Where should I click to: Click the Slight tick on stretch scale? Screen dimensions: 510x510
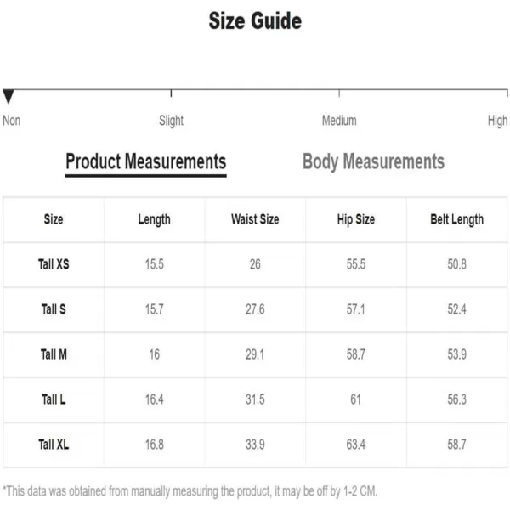coord(171,93)
